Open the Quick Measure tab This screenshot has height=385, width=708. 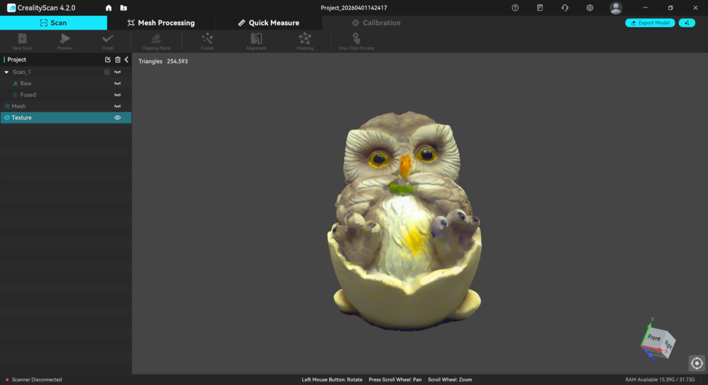coord(268,23)
